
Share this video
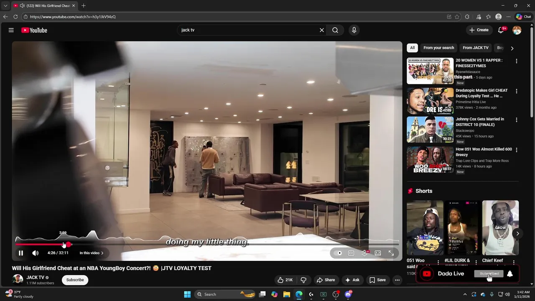click(x=326, y=280)
